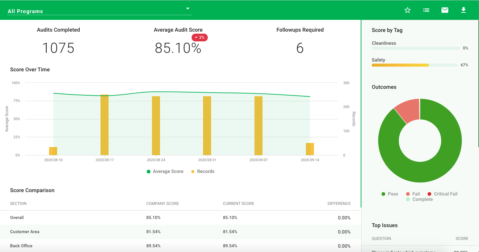
Task: Click the SECTION column header
Action: 18,204
